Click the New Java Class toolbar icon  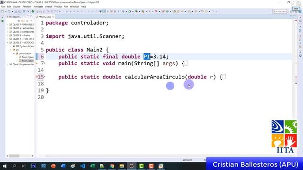[167, 11]
